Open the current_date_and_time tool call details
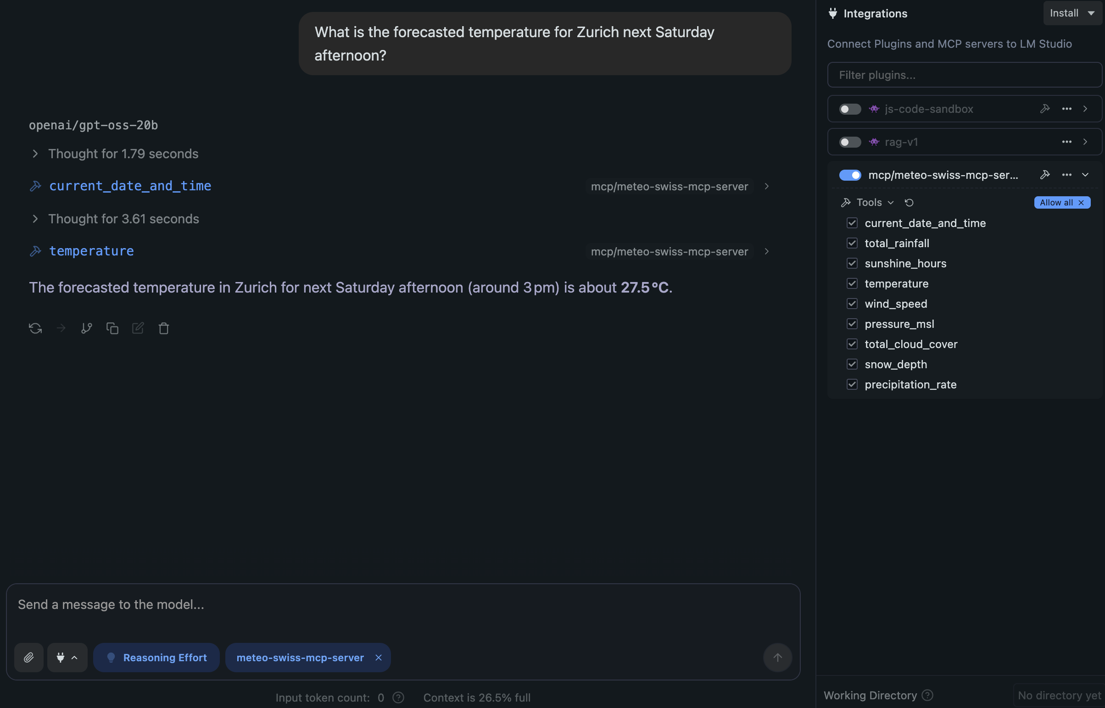Image resolution: width=1105 pixels, height=708 pixels. coord(766,186)
